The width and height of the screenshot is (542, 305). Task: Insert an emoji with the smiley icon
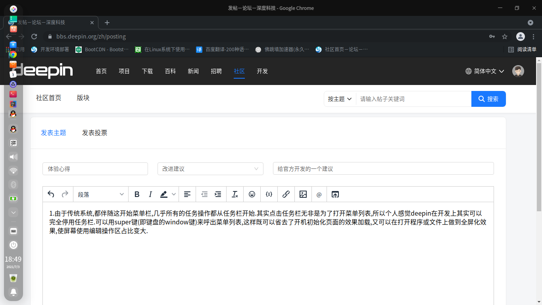point(252,194)
